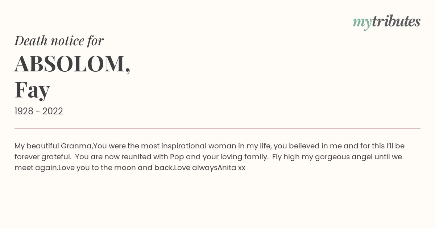The image size is (435, 228).
Task: Click the mytributes logo
Action: (386, 22)
